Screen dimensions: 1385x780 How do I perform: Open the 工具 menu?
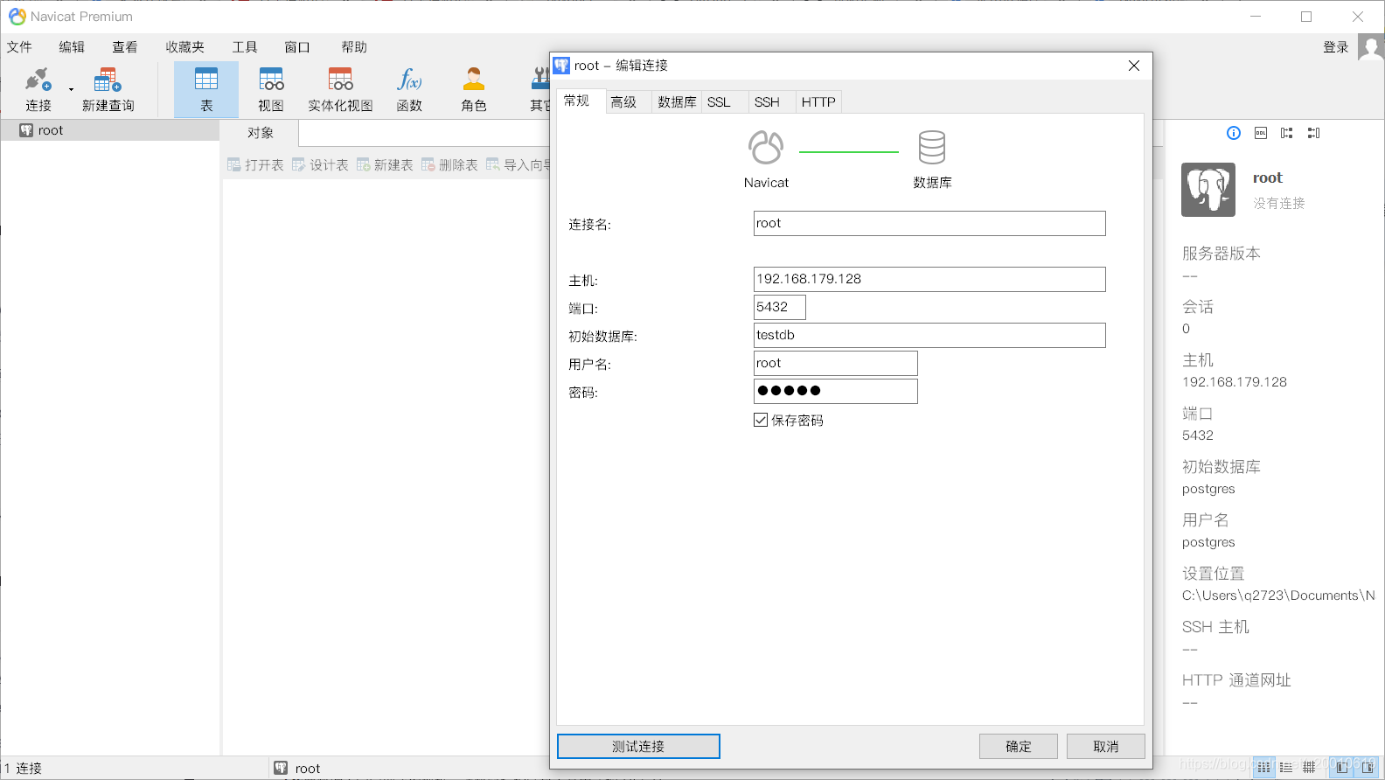[x=245, y=47]
